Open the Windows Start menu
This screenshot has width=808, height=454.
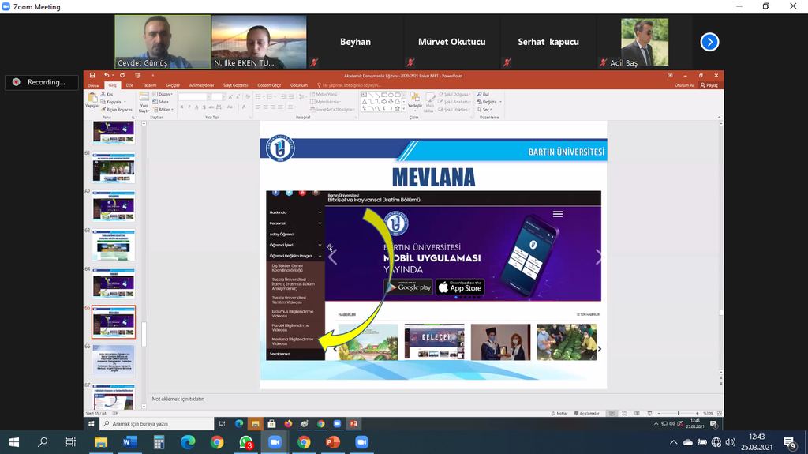[x=14, y=442]
